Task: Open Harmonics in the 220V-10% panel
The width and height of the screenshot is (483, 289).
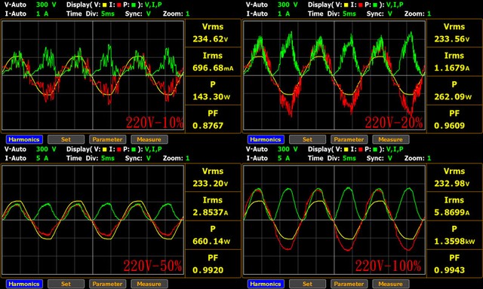Action: pyautogui.click(x=24, y=139)
